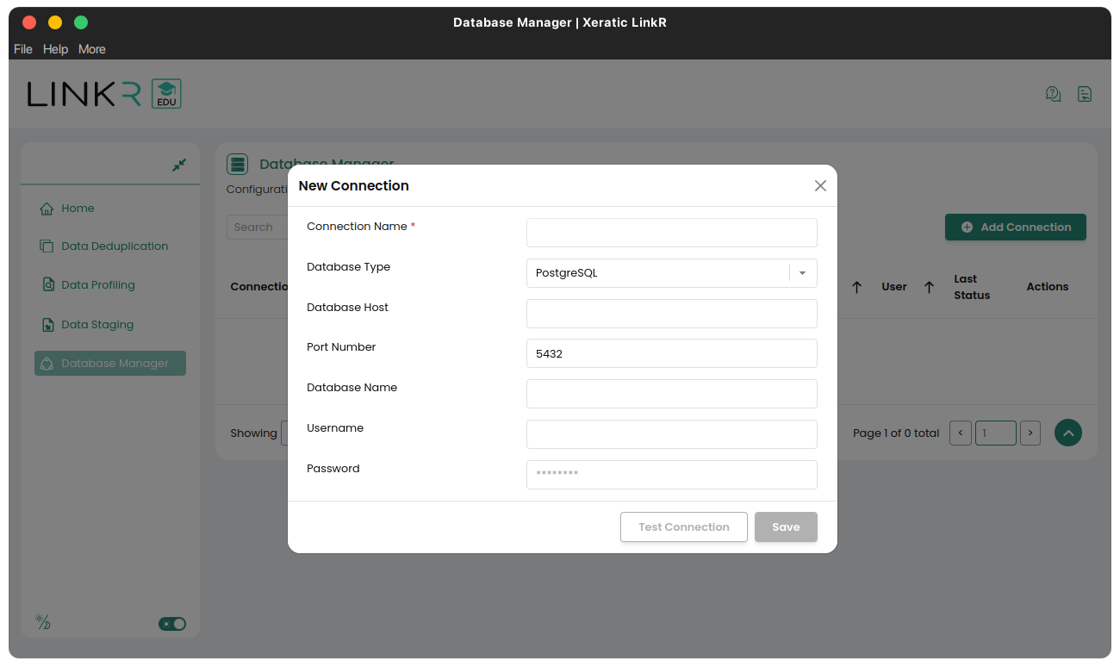Collapse the sidebar using the arrows icon
Viewport: 1120px width, 667px height.
(179, 165)
